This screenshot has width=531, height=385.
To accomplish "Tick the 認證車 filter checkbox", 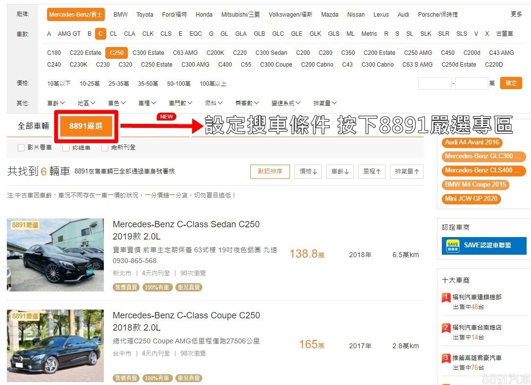I will pos(66,147).
